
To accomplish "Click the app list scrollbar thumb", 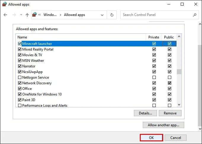I will pyautogui.click(x=179, y=72).
